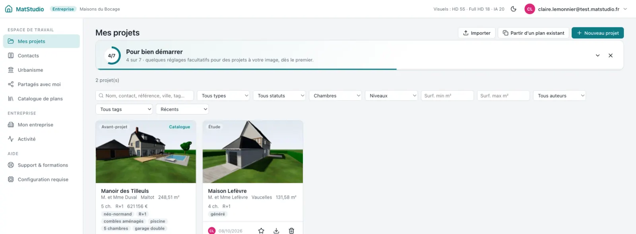
Task: Click the R+1 tag on Manoir card
Action: point(142,214)
